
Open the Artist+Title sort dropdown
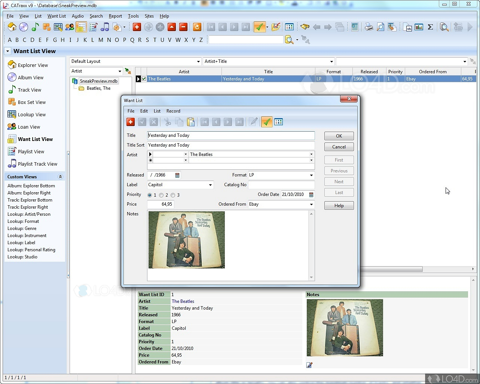[x=331, y=62]
